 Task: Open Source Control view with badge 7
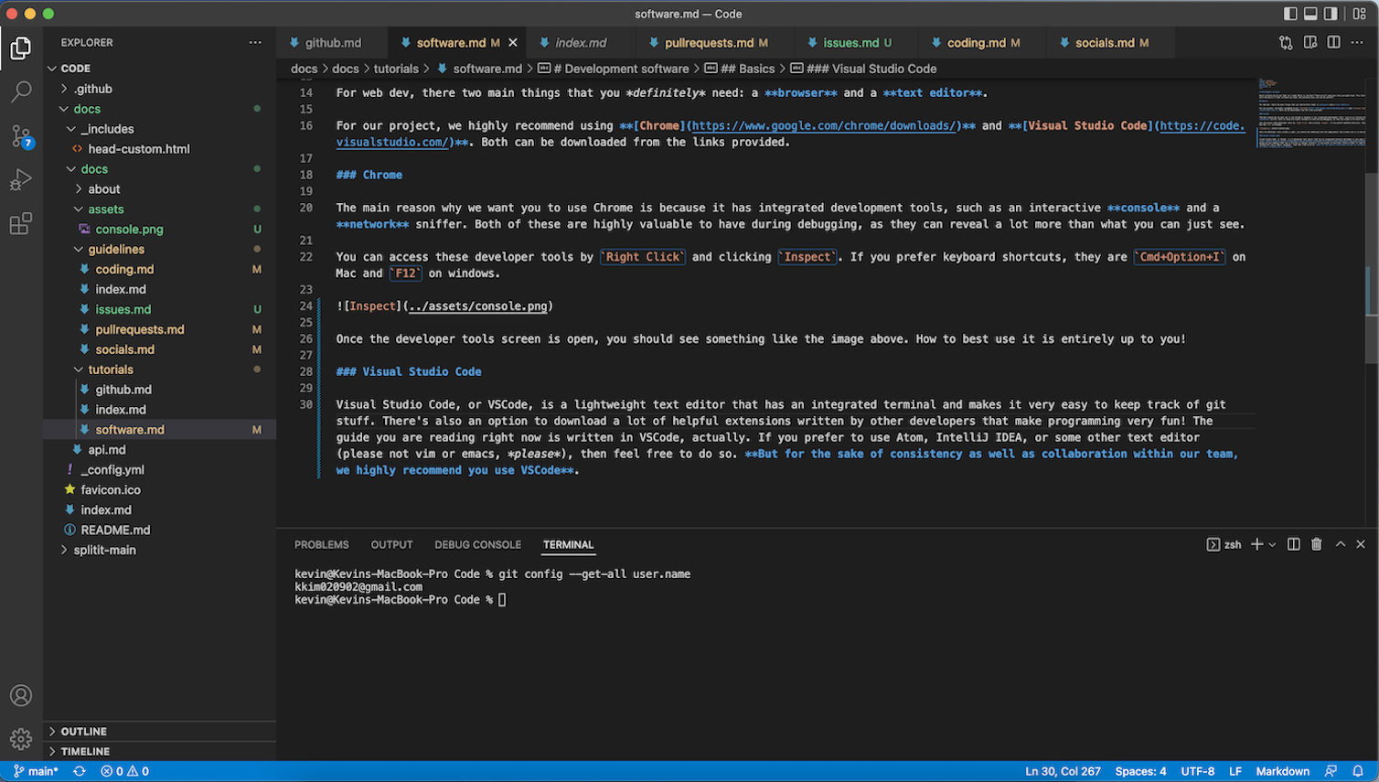(20, 135)
